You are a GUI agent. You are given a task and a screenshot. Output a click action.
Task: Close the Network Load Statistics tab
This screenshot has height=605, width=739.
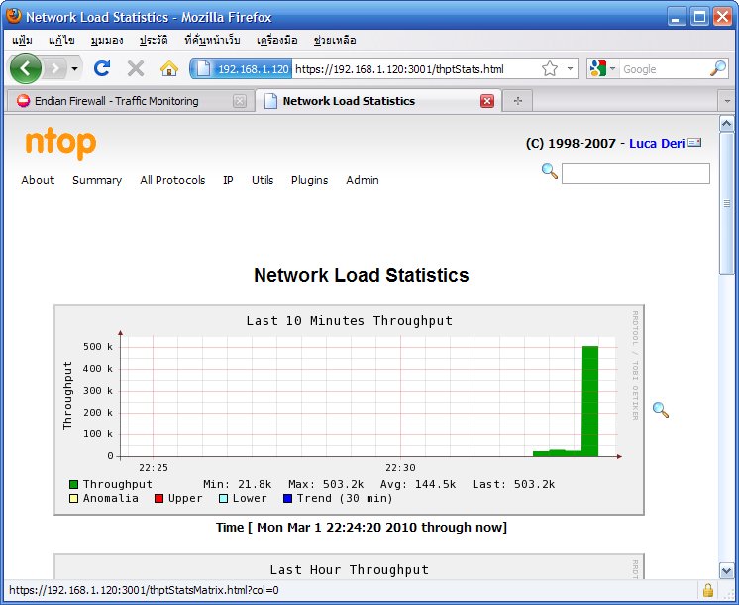(487, 101)
